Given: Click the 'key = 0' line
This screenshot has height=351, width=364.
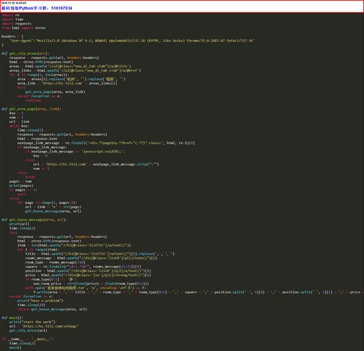Looking at the screenshot, I should [x=40, y=156].
